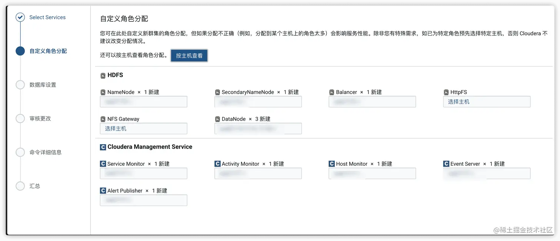Open the Balancer host selection field

(x=372, y=102)
